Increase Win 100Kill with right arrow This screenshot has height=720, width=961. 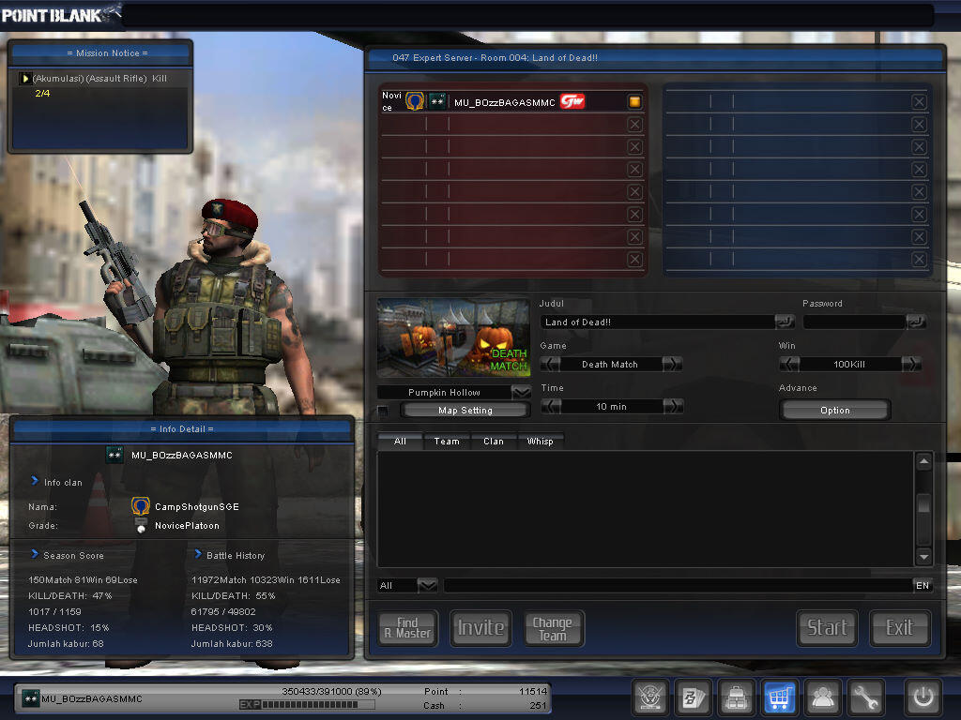coord(911,365)
